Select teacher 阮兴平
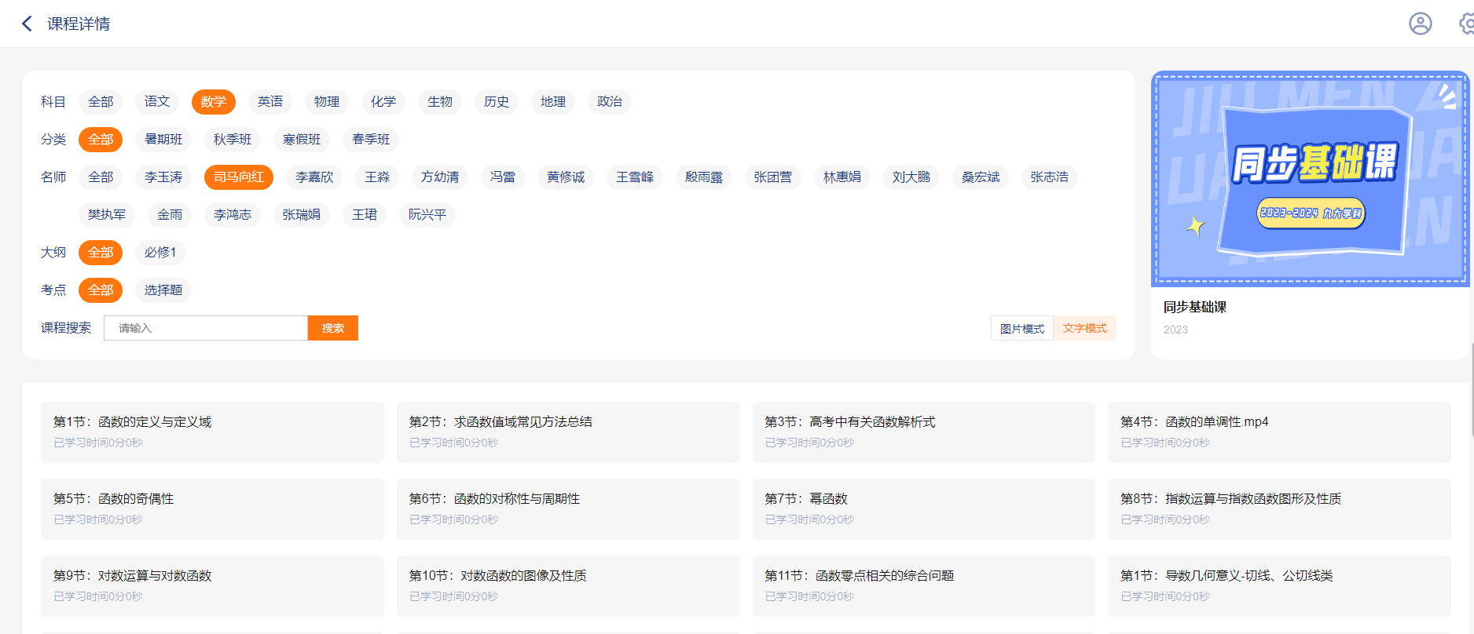 coord(427,214)
